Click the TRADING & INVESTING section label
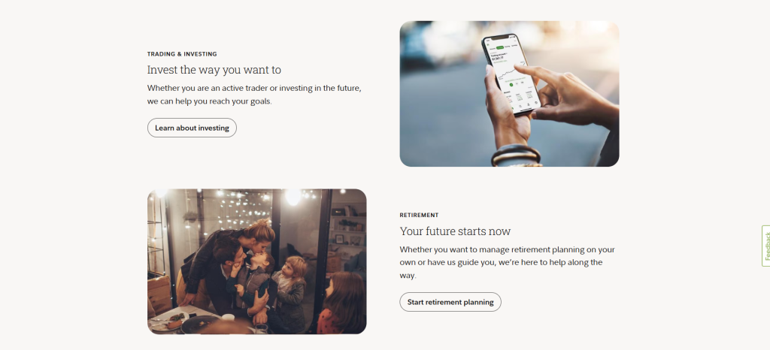770x350 pixels. 182,54
